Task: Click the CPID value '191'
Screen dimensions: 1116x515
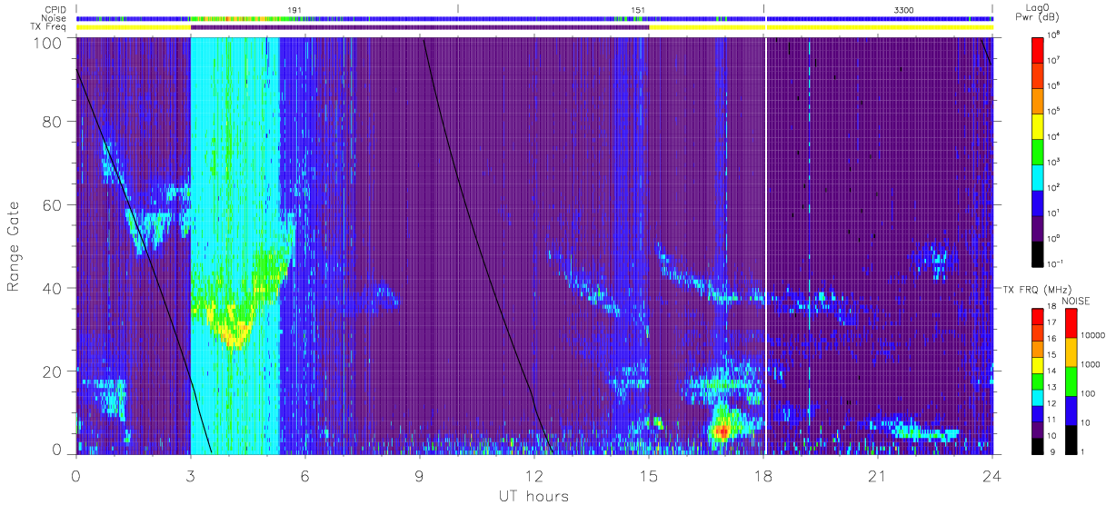Action: click(294, 9)
